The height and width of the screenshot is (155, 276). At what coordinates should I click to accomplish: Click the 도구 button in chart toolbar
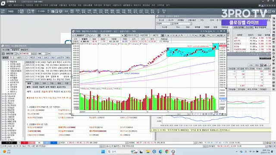(x=214, y=35)
